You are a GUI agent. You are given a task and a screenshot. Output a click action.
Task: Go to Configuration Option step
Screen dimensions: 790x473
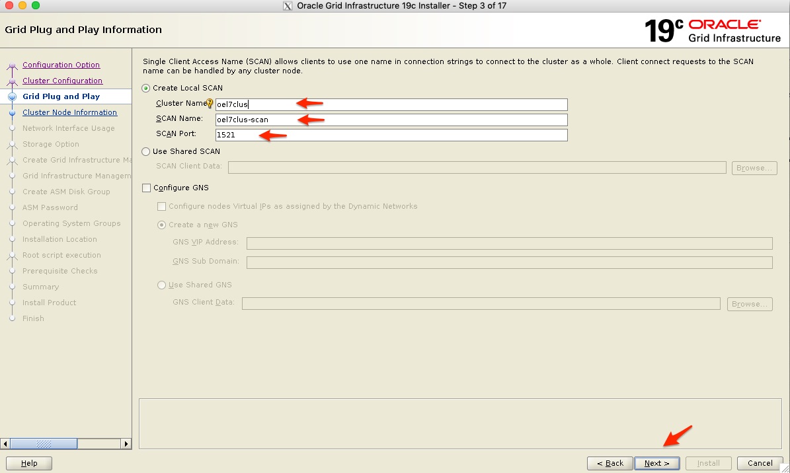tap(61, 65)
